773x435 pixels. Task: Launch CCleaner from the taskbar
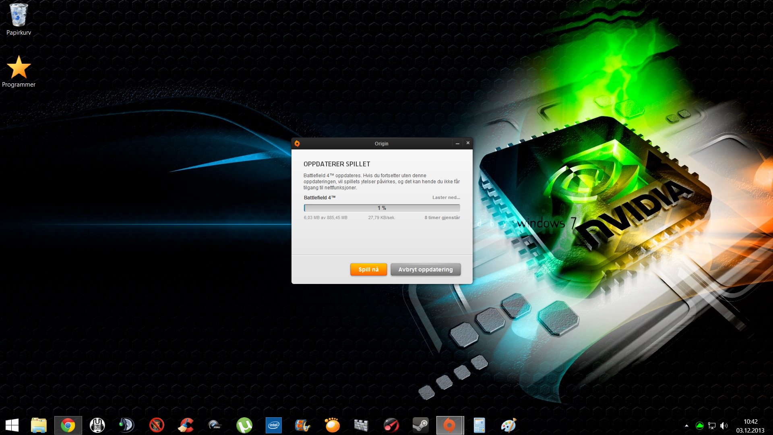pyautogui.click(x=186, y=425)
